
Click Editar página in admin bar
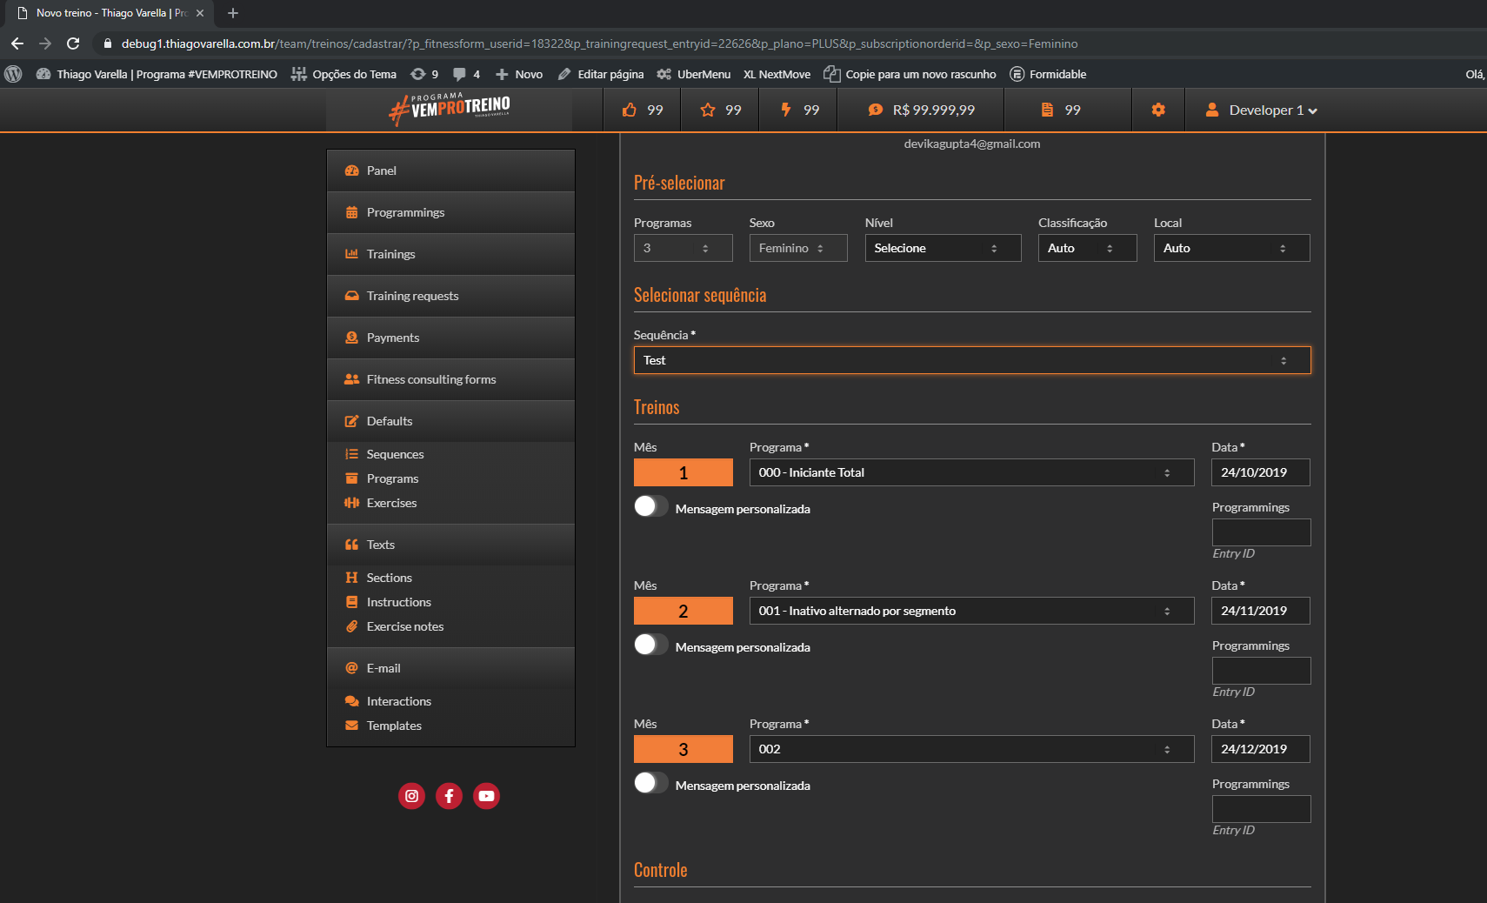pyautogui.click(x=610, y=74)
